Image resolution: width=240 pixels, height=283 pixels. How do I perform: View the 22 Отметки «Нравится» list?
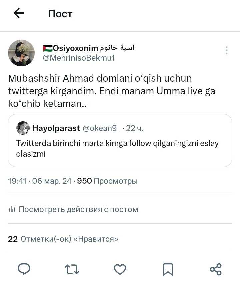[x=63, y=239]
